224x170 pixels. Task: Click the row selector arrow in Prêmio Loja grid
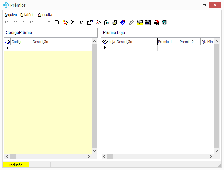click(105, 48)
